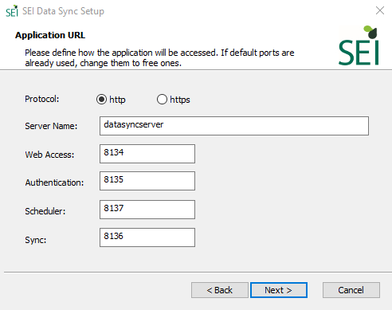Click the Scheduler label
The height and width of the screenshot is (310, 392).
coord(45,211)
